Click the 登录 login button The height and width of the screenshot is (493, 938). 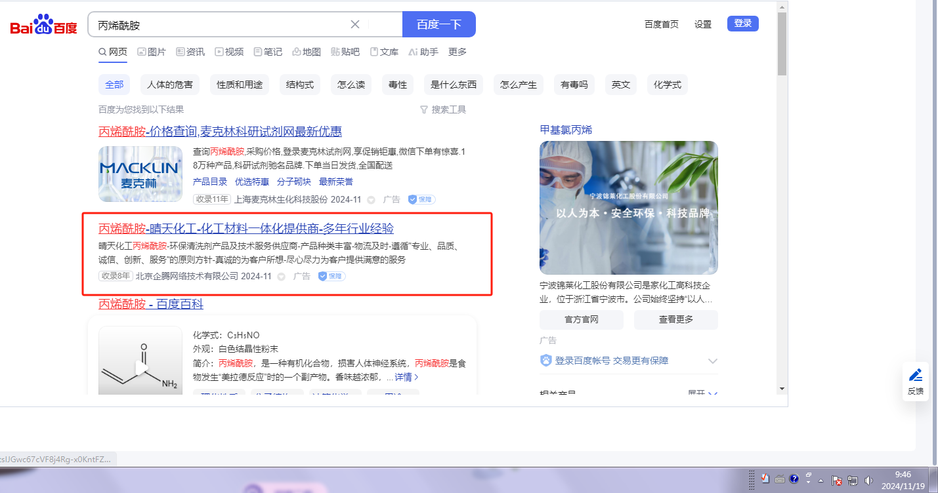pyautogui.click(x=742, y=24)
